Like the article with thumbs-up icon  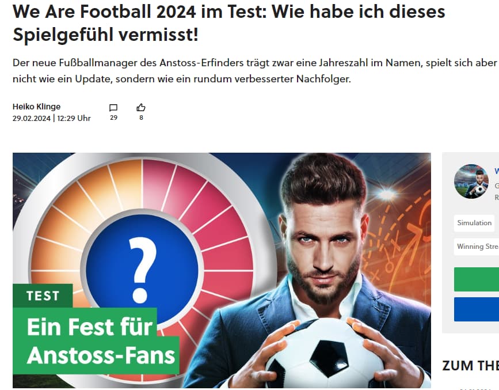tap(141, 107)
